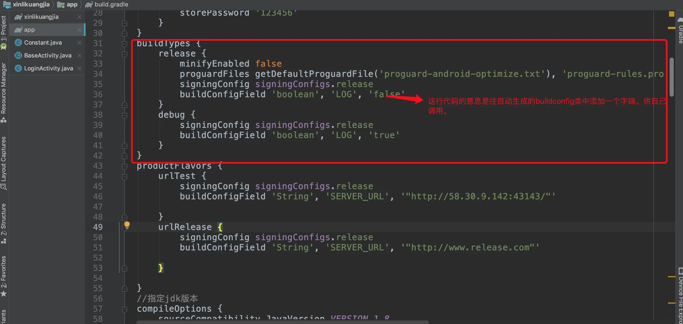Screen dimensions: 683x324
Task: Click the yellow lightbulb intention icon
Action: [x=127, y=224]
